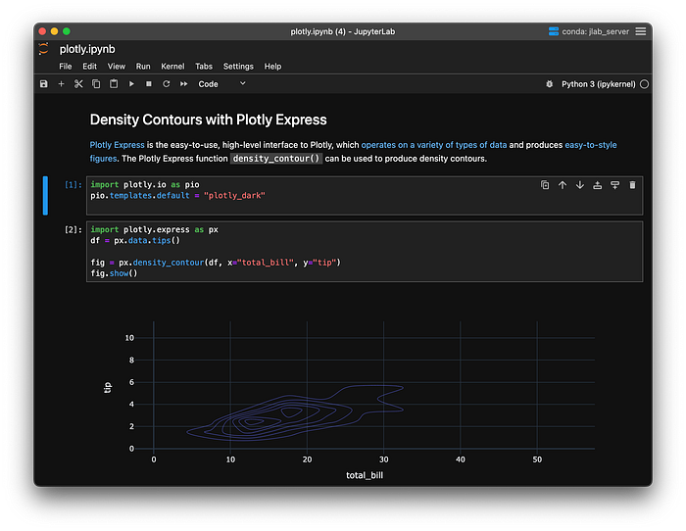Click the cell type dropdown chevron arrow
The image size is (686, 531).
coord(243,83)
